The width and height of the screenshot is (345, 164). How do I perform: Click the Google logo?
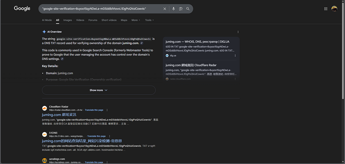pyautogui.click(x=22, y=8)
